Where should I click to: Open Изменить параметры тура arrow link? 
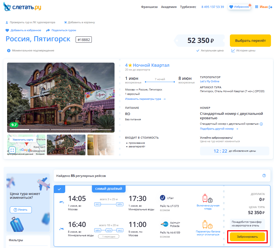tap(145, 99)
